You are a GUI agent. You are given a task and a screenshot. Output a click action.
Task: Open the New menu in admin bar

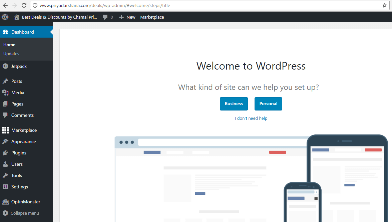pyautogui.click(x=131, y=17)
